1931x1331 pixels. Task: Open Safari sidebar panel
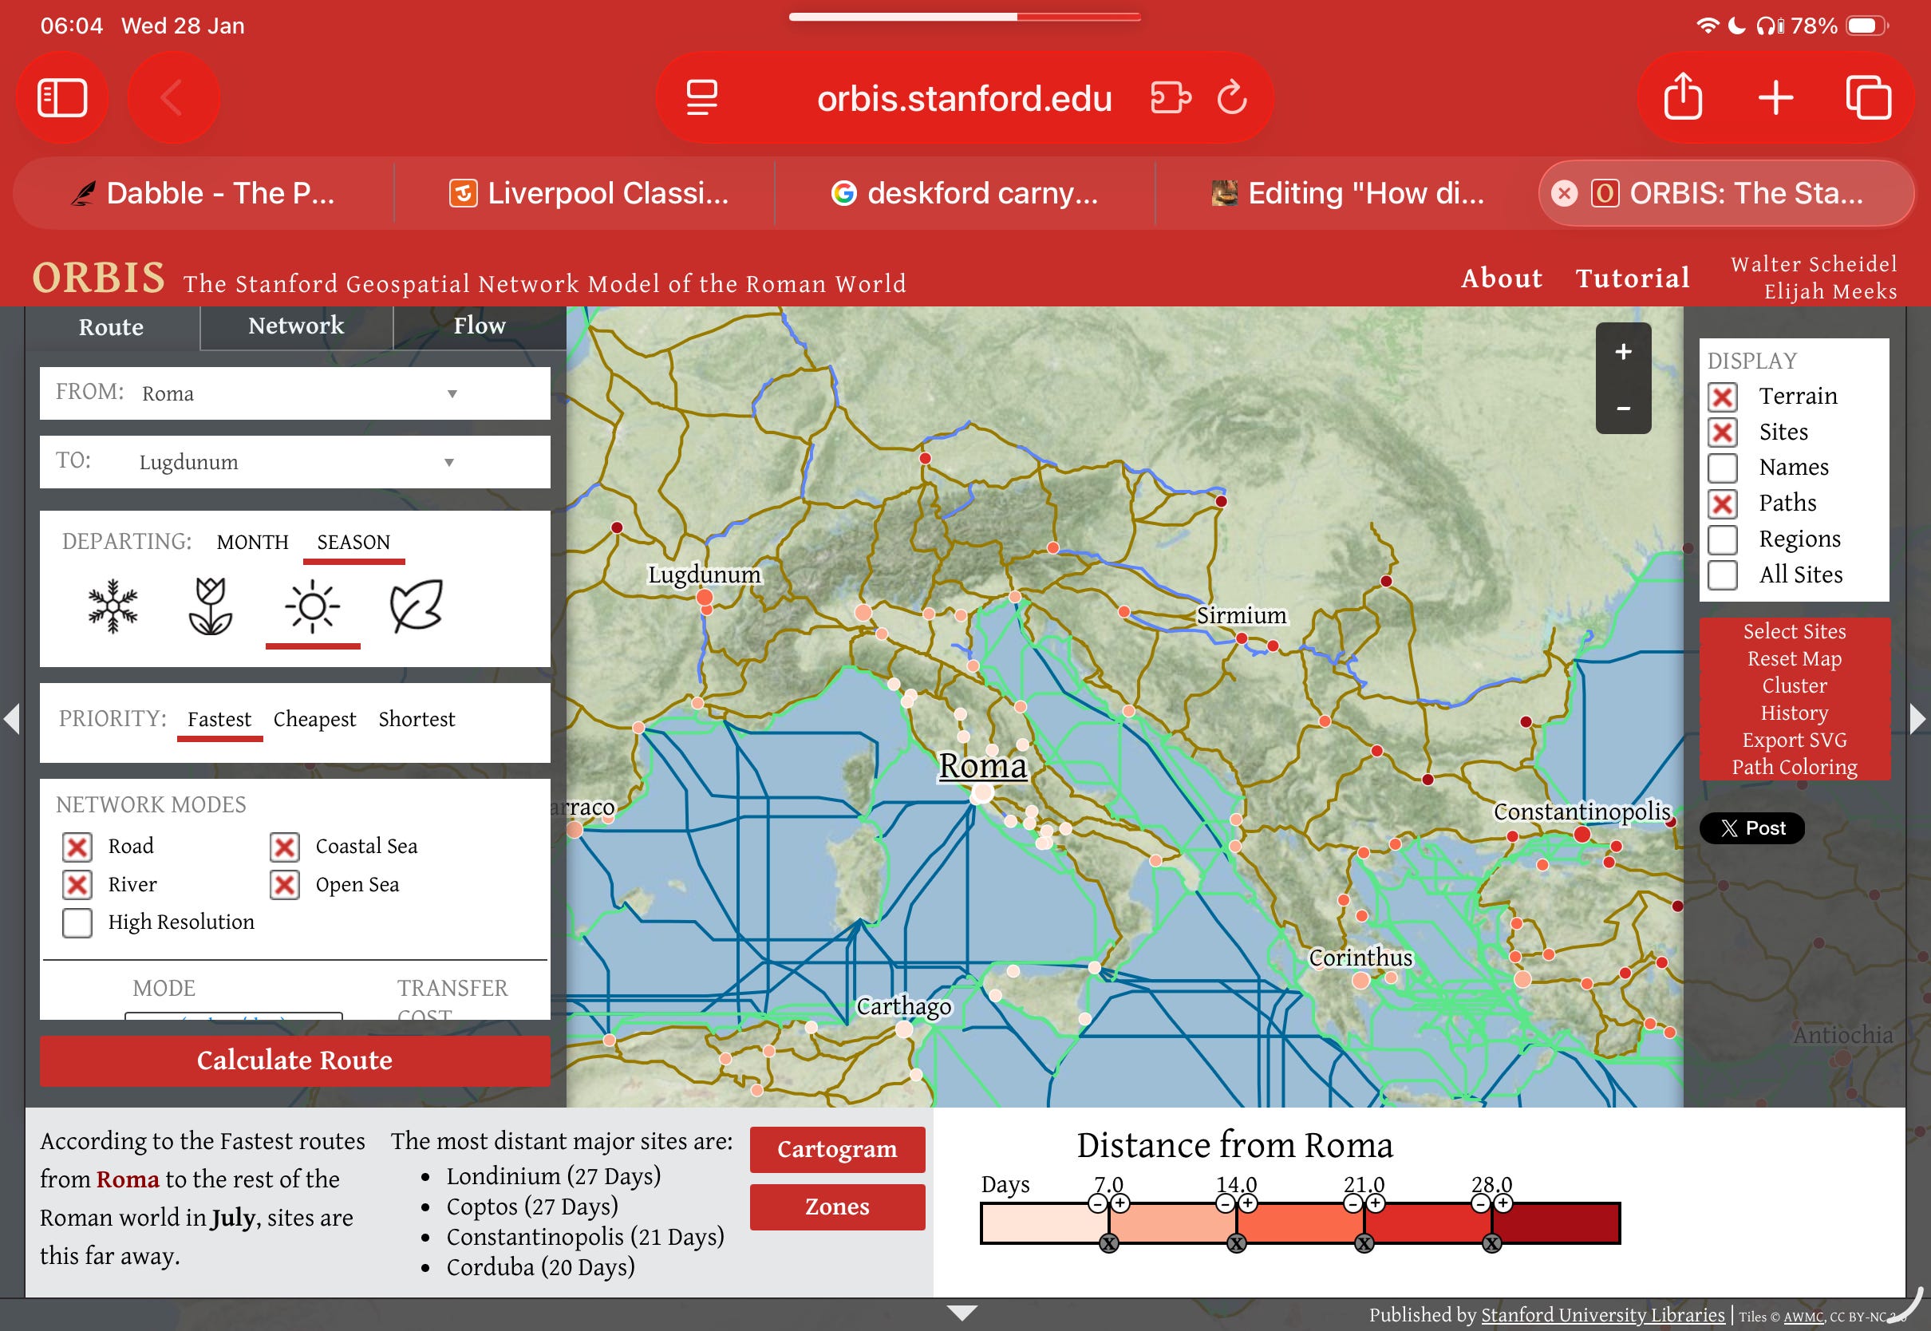click(62, 98)
